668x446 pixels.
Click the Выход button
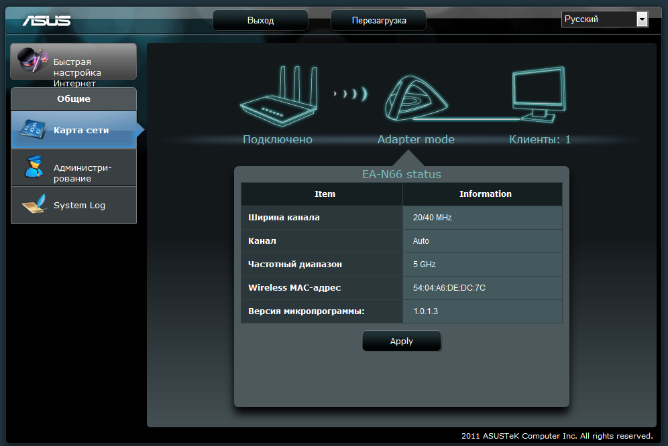(260, 21)
